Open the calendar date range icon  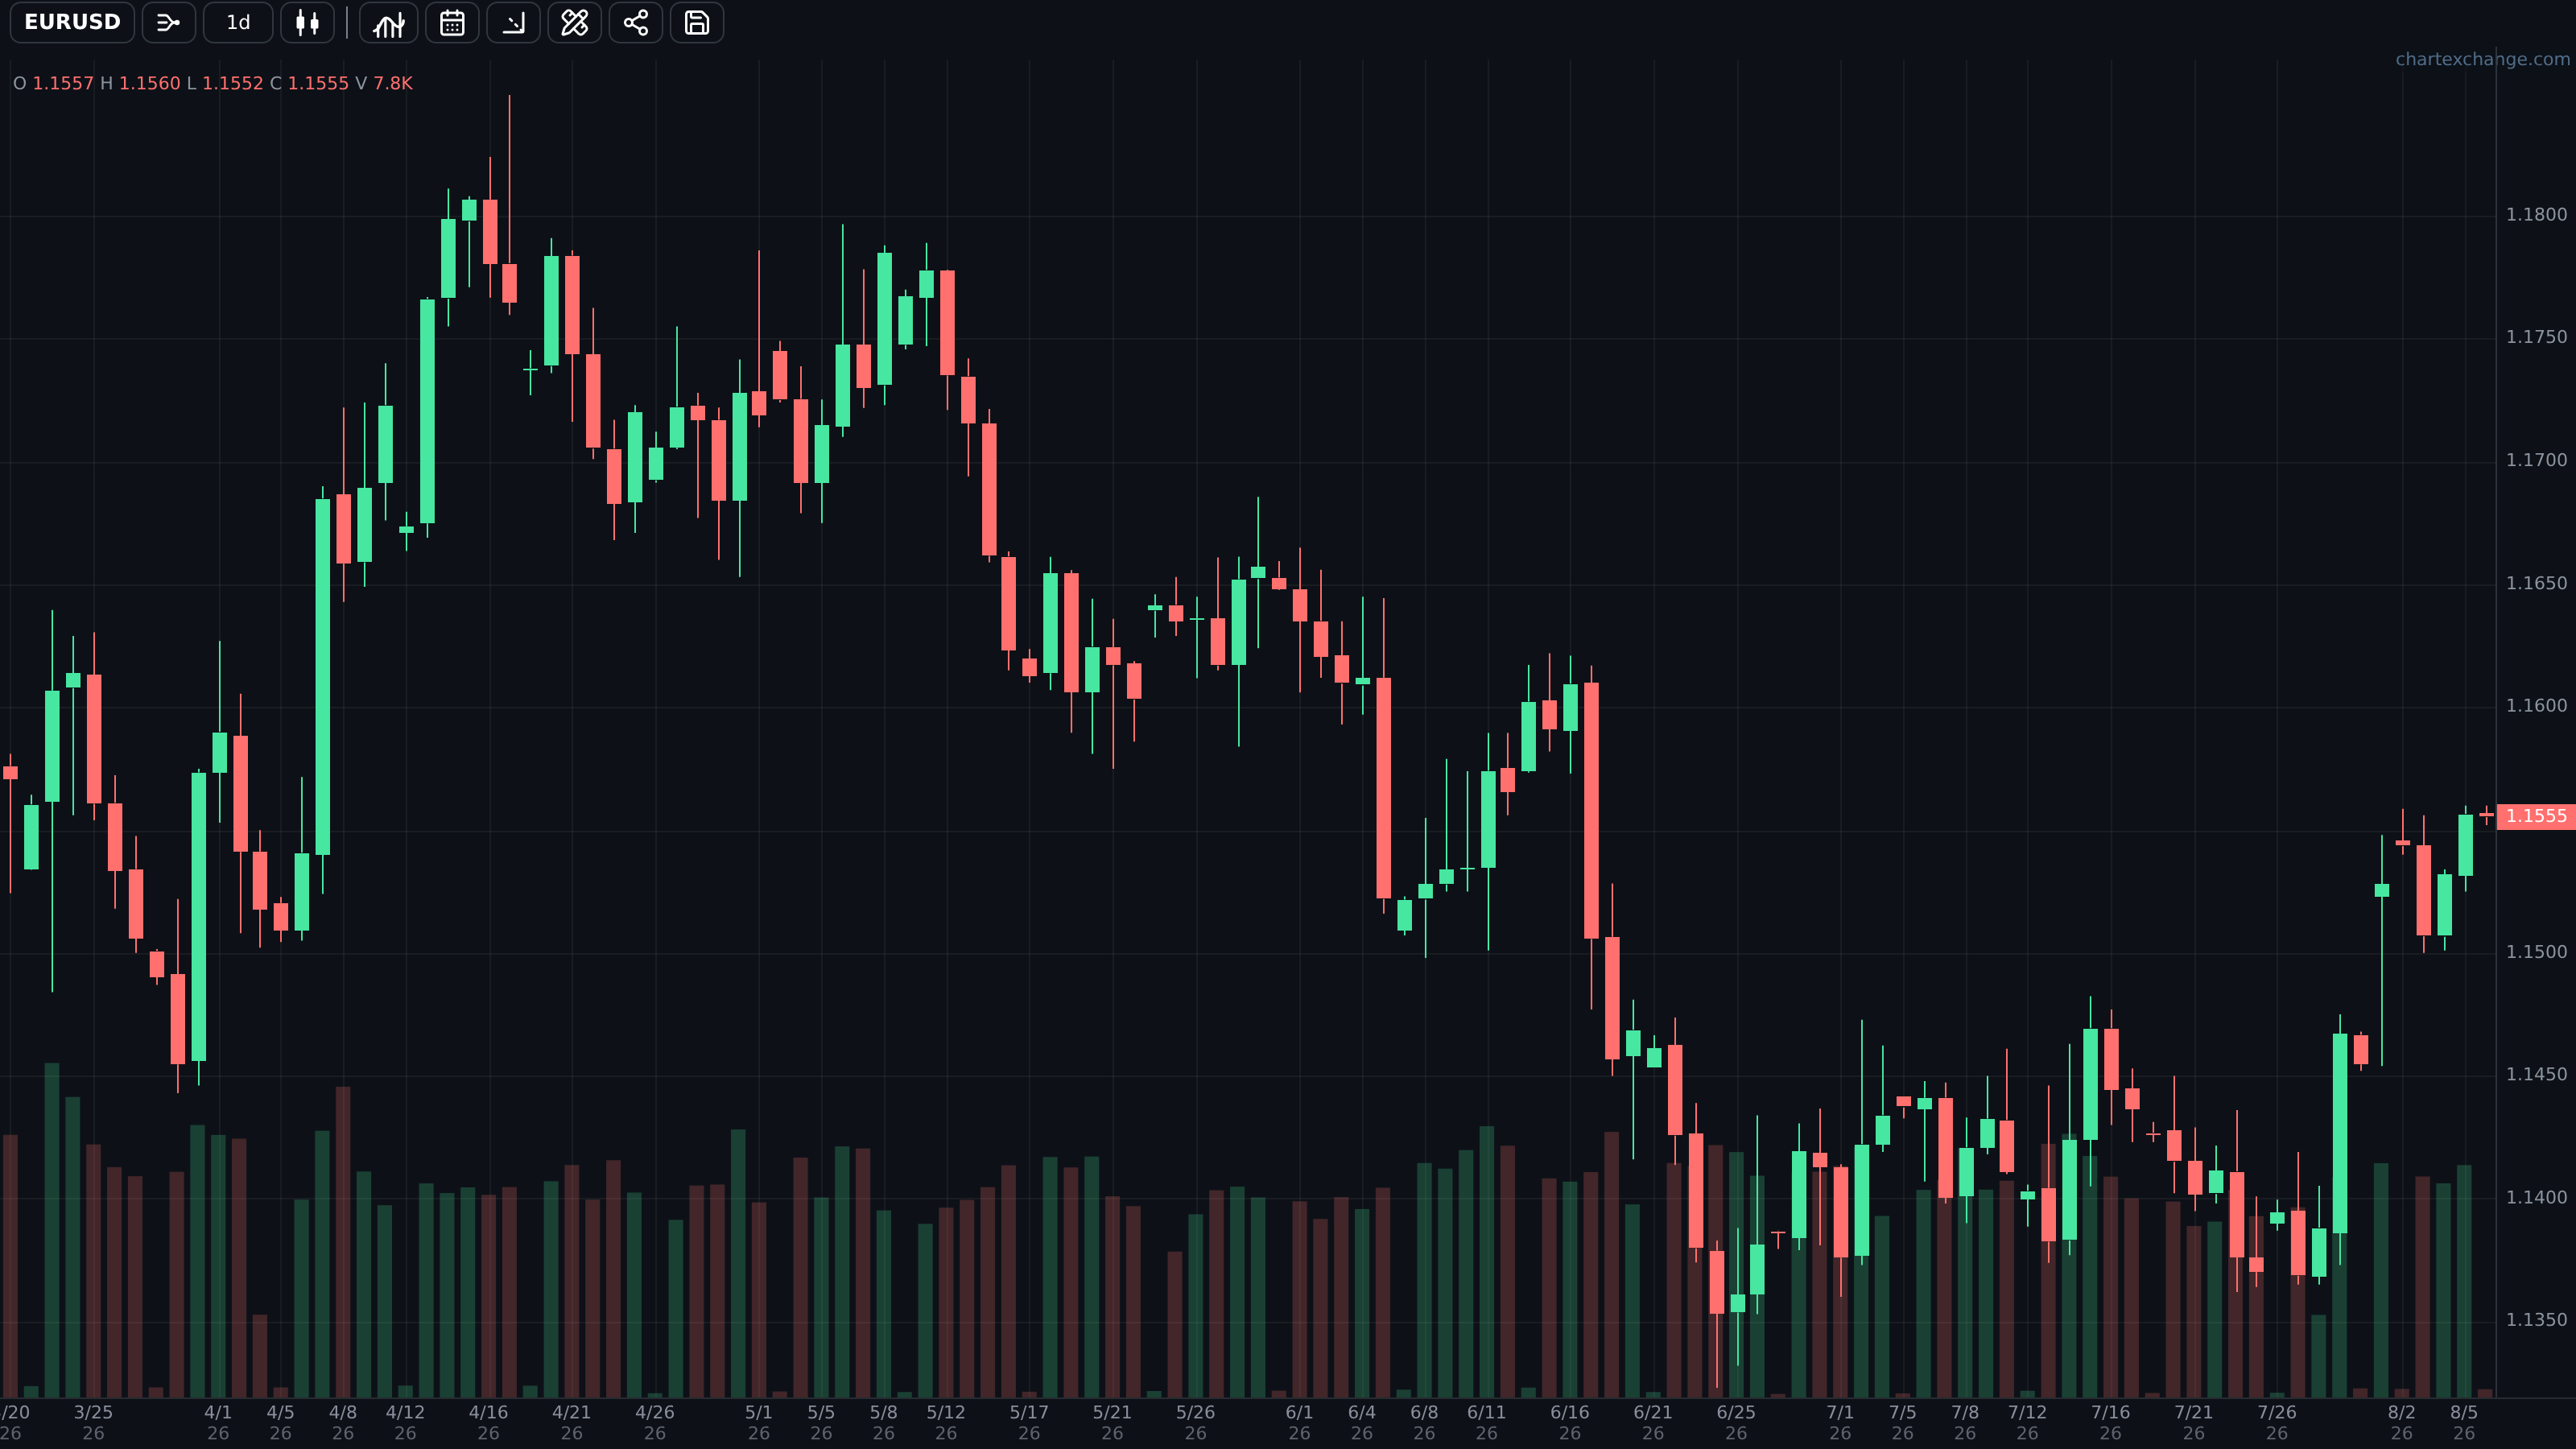[x=452, y=22]
